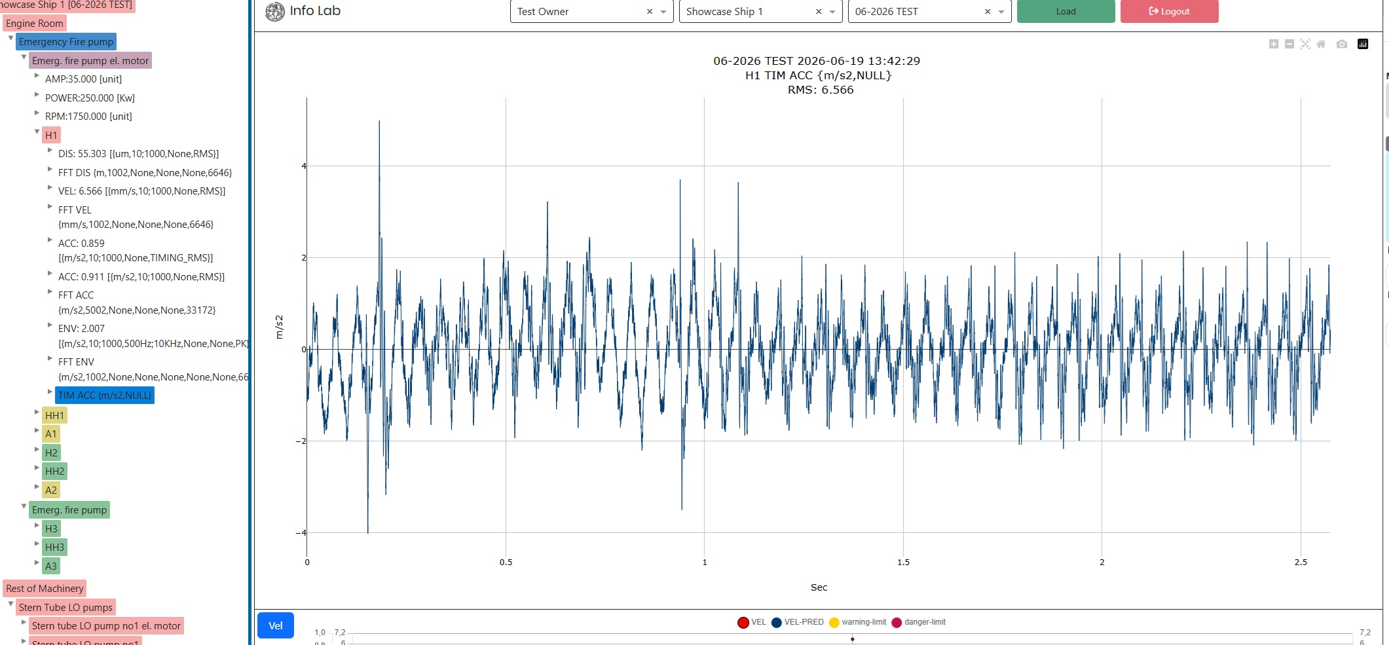Screen dimensions: 1389x645
Task: Toggle the warning-limit legend series
Action: click(857, 622)
